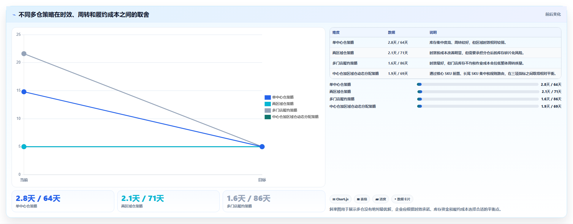Click description starting 库存集中度高

[468, 43]
